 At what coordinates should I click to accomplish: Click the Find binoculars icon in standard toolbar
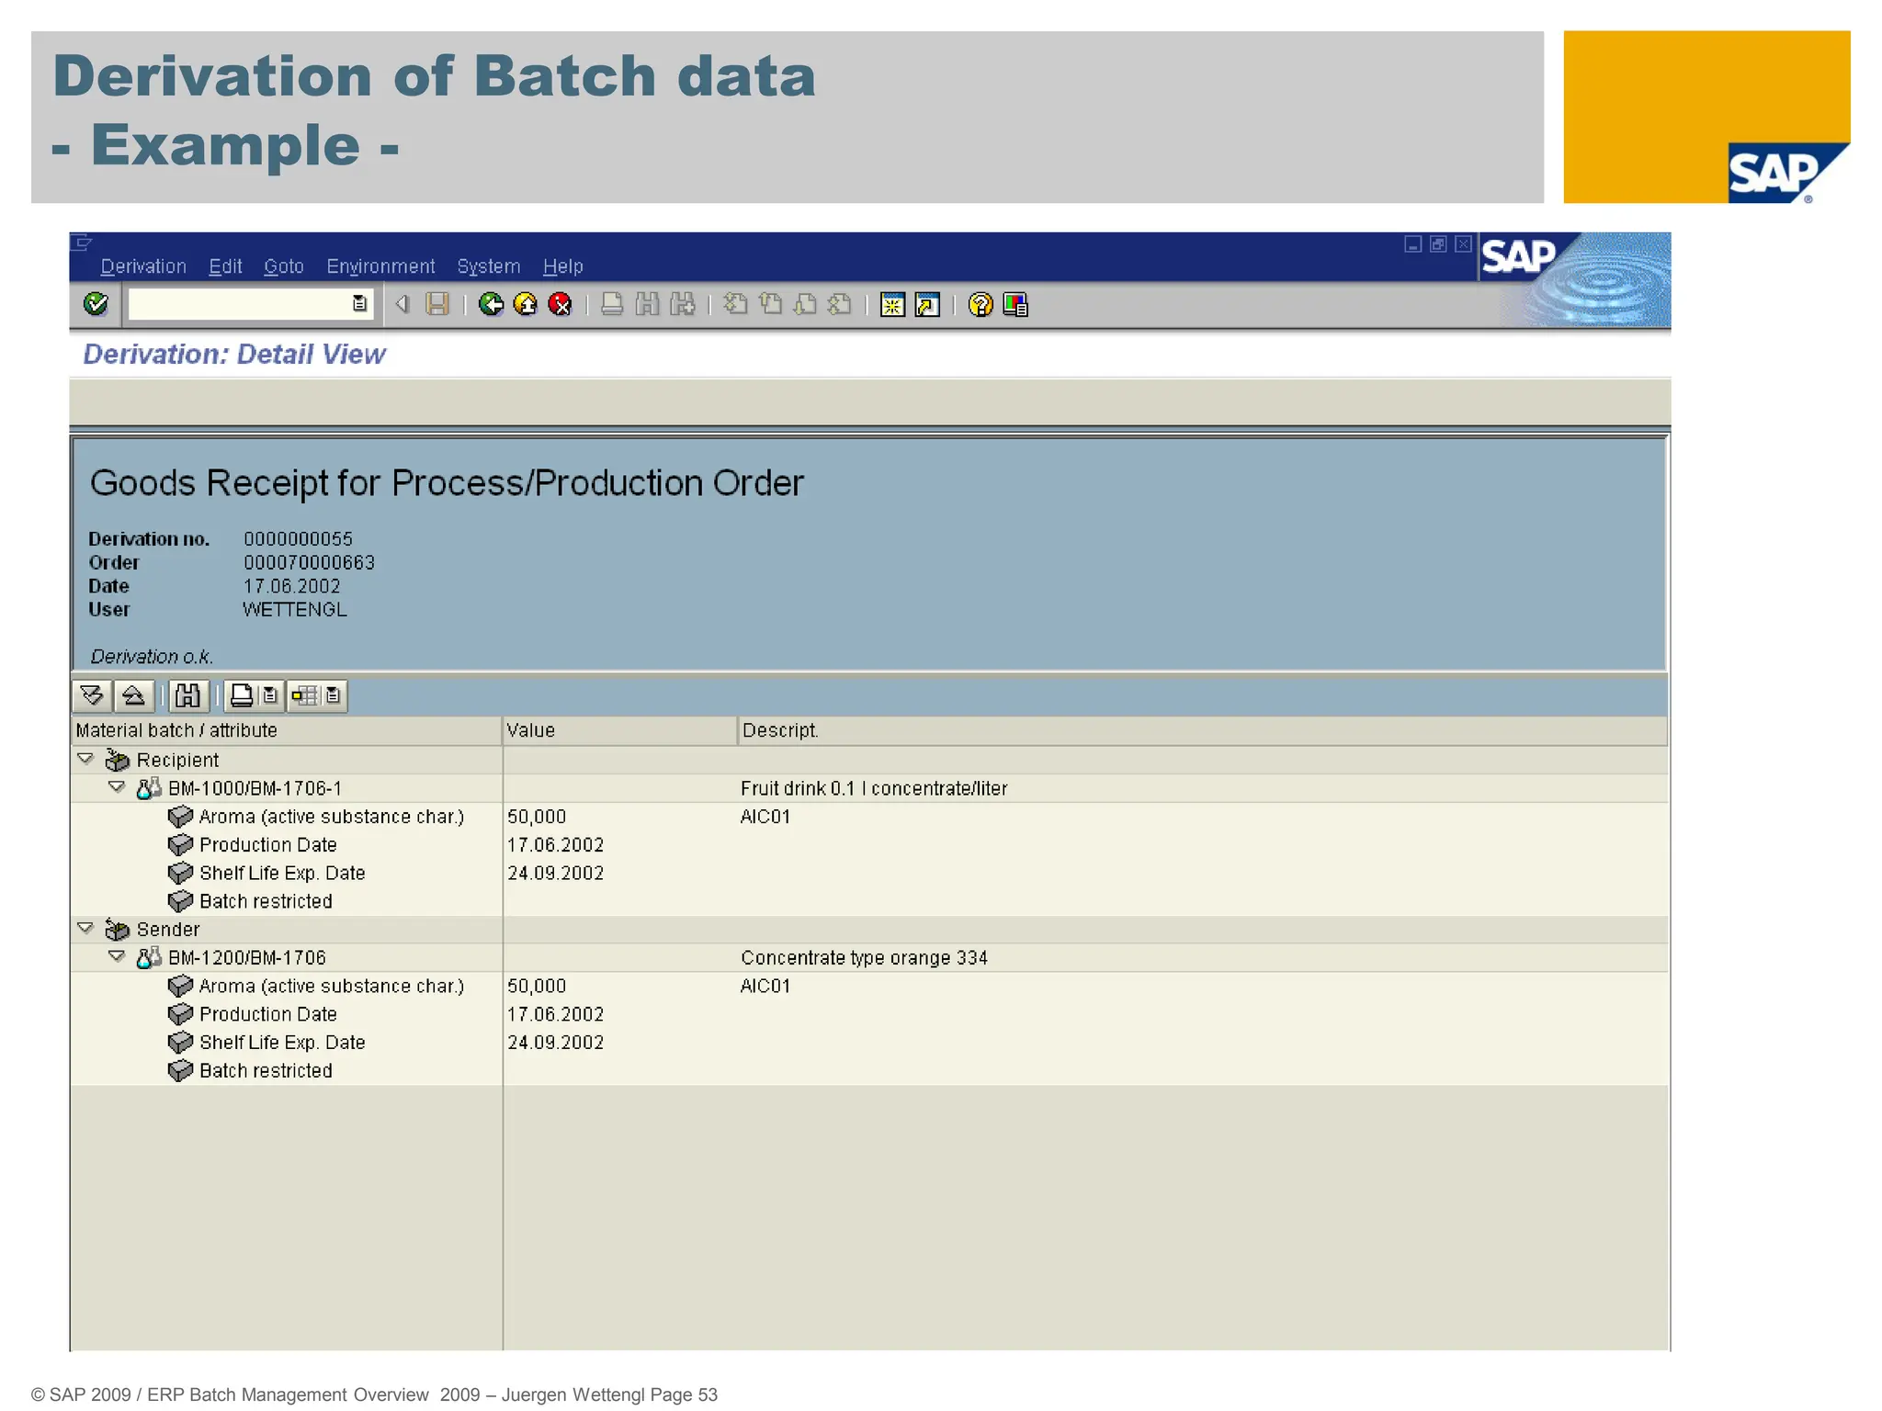pyautogui.click(x=647, y=304)
